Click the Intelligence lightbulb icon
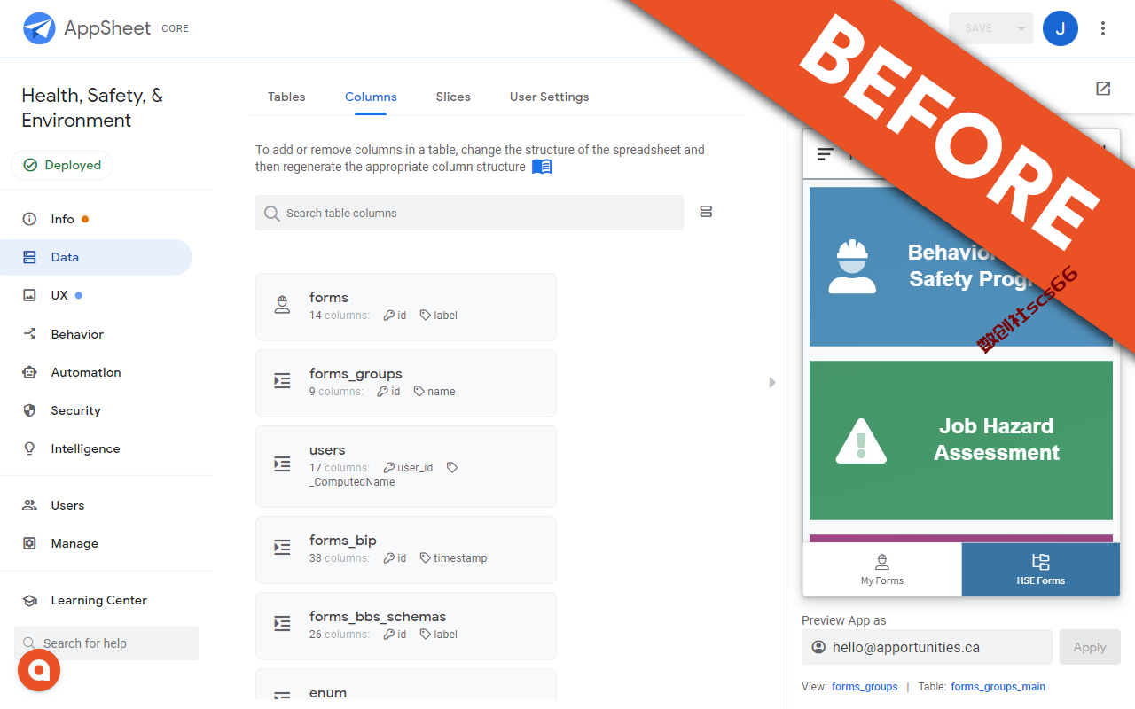 [x=29, y=448]
